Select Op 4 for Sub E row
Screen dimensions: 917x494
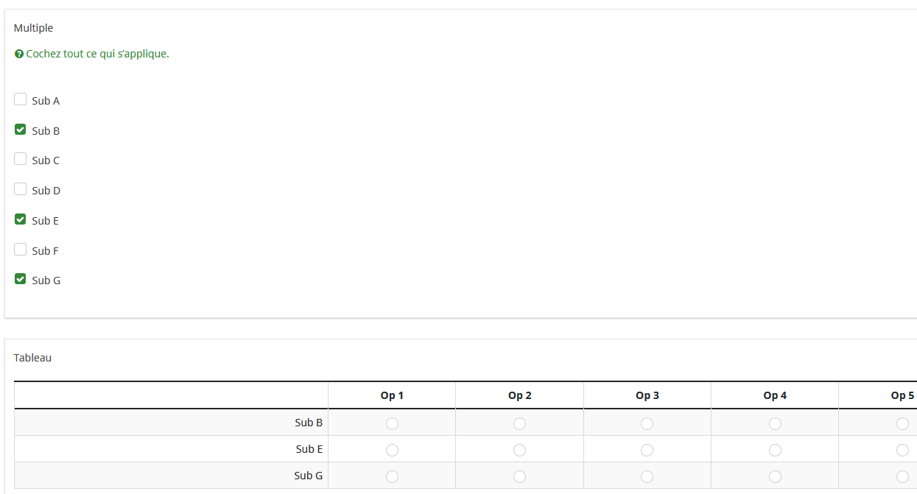pyautogui.click(x=775, y=450)
